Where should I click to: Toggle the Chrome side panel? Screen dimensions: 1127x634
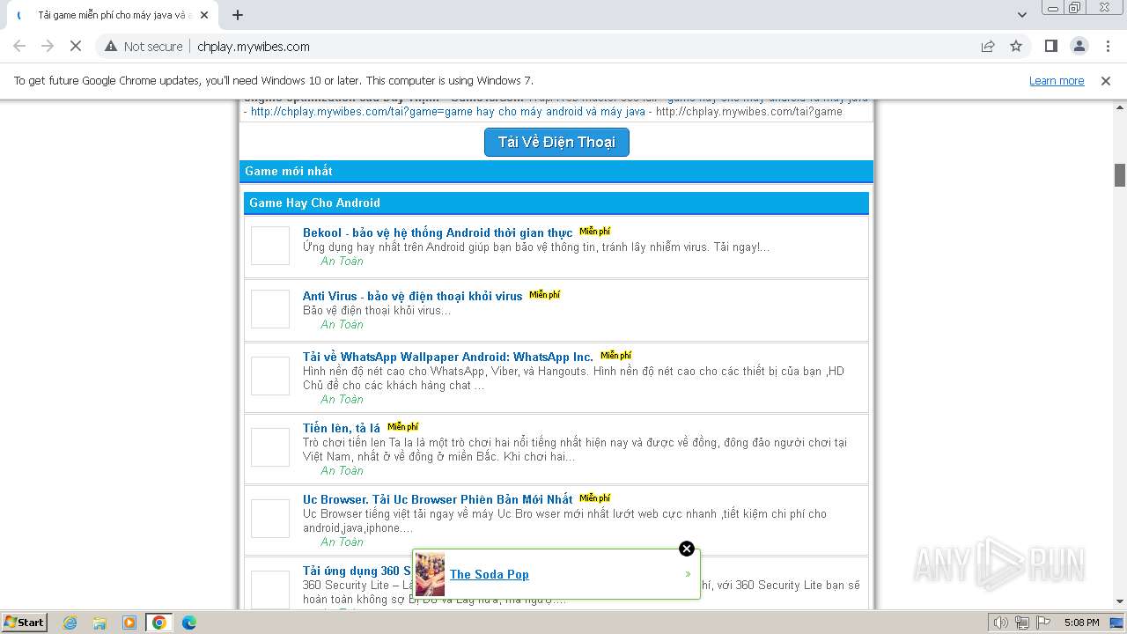tap(1051, 47)
